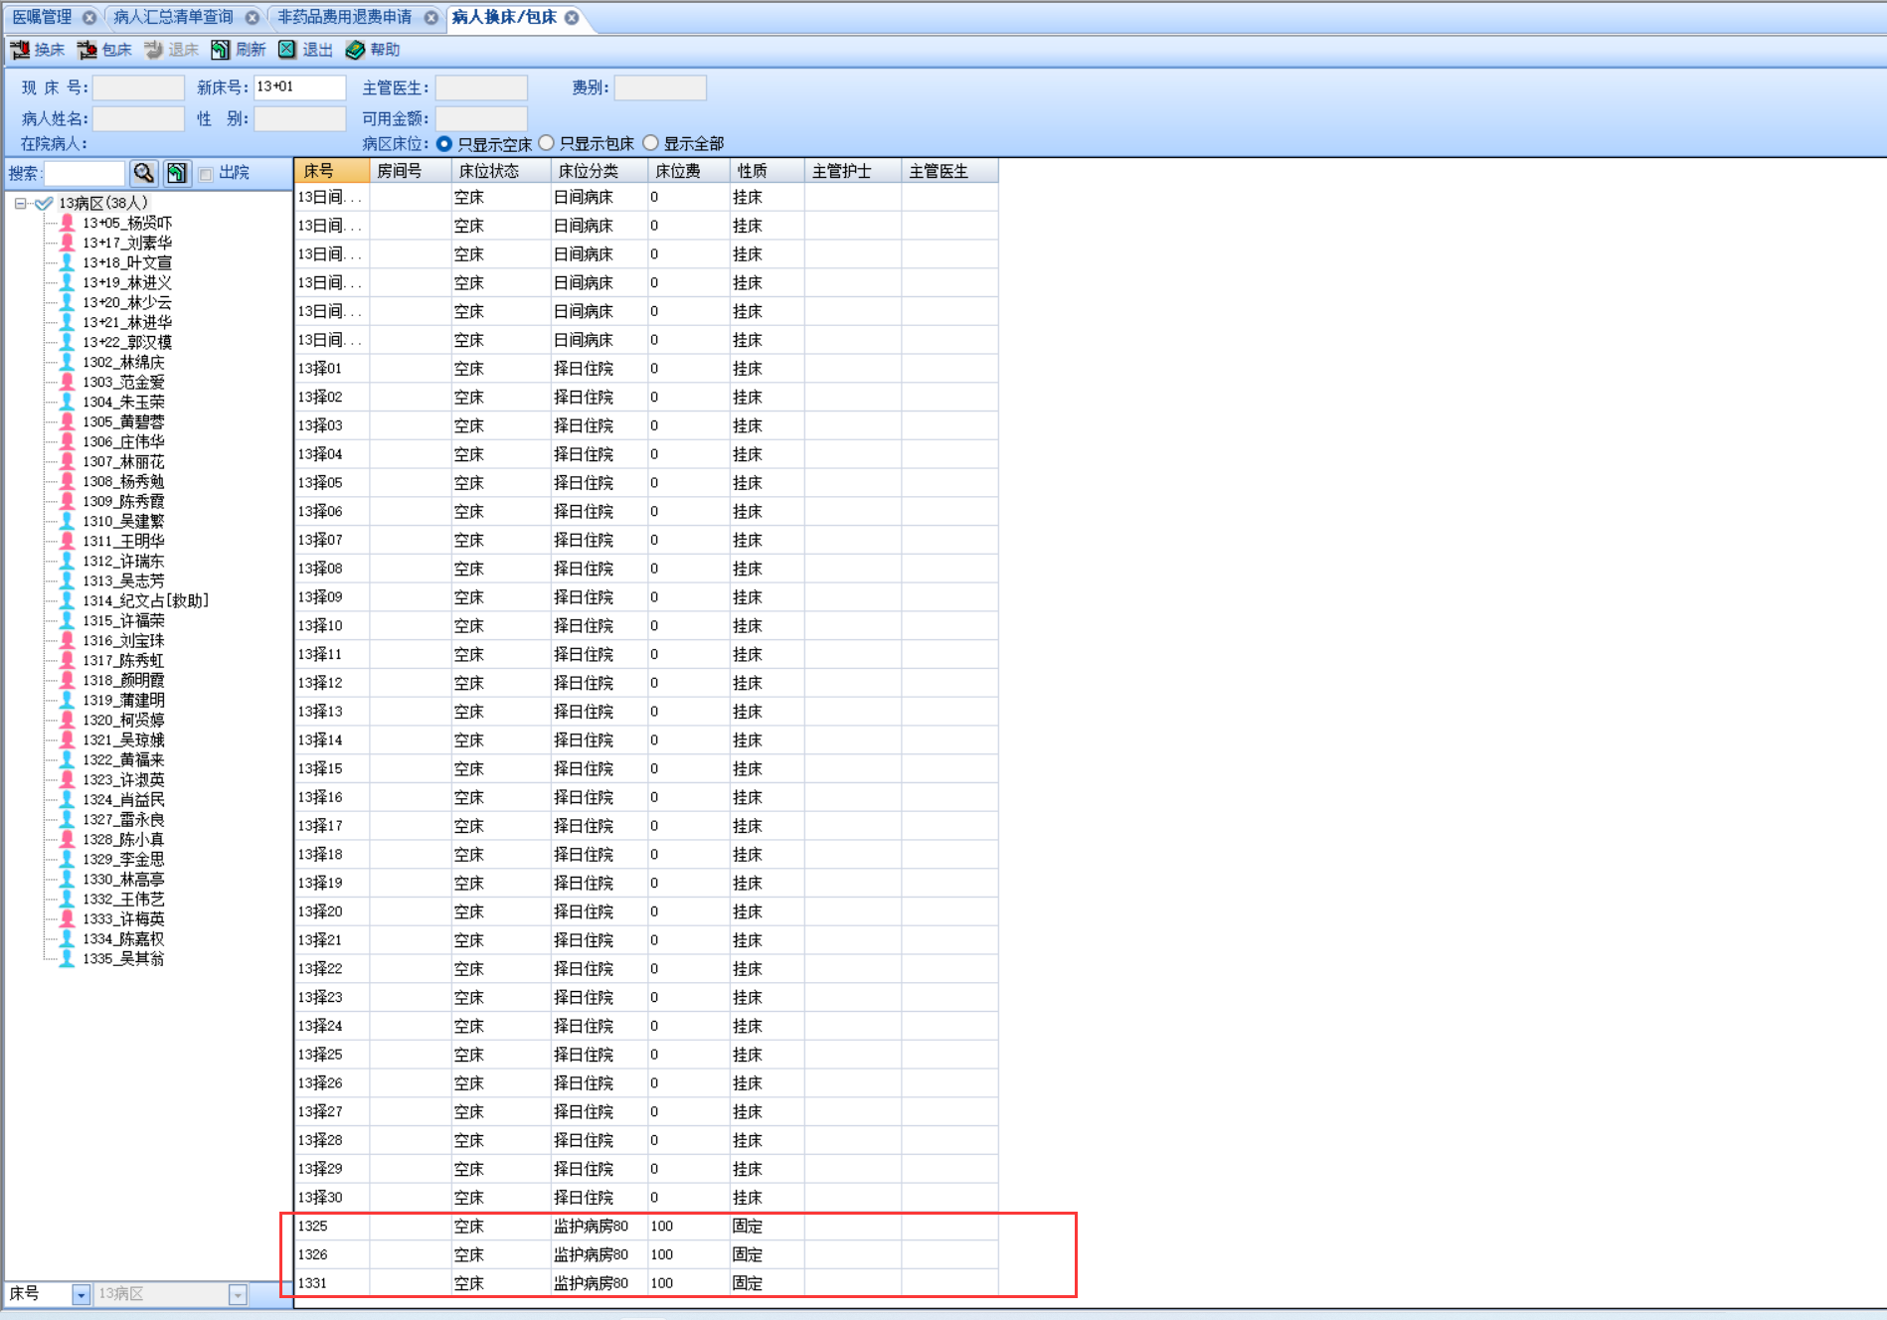Viewport: 1887px width, 1320px height.
Task: Click the green refresh icon beside search
Action: (177, 173)
